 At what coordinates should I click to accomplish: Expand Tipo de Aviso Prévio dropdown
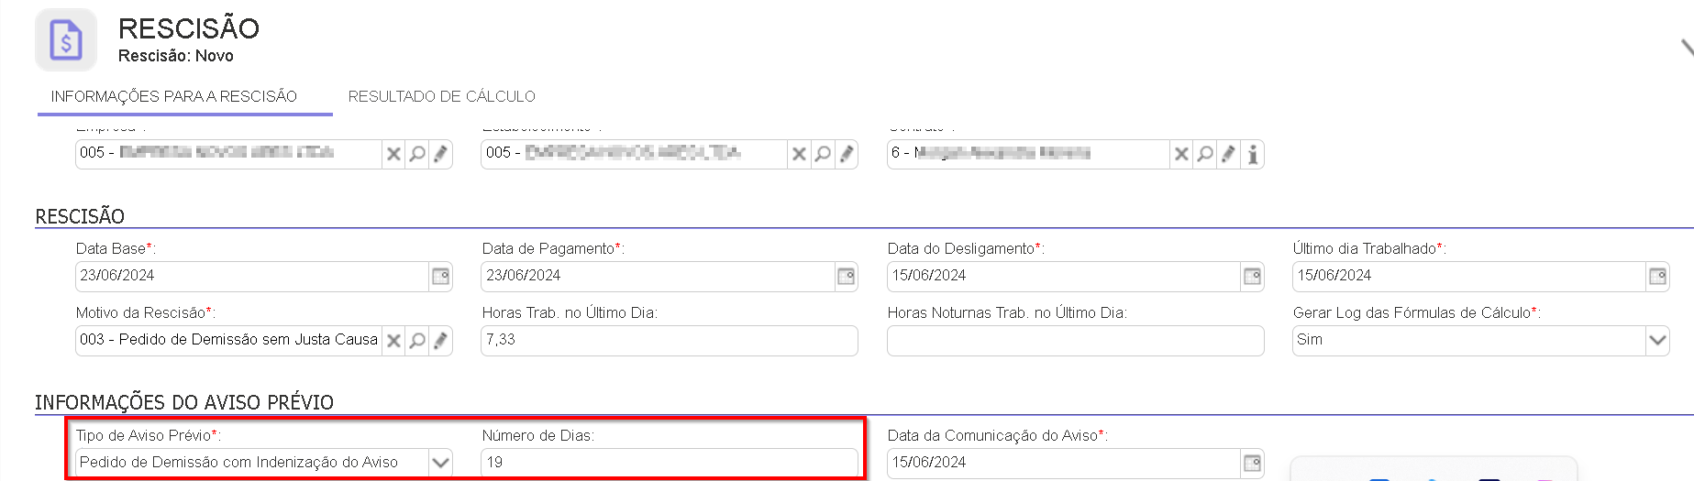pyautogui.click(x=441, y=463)
